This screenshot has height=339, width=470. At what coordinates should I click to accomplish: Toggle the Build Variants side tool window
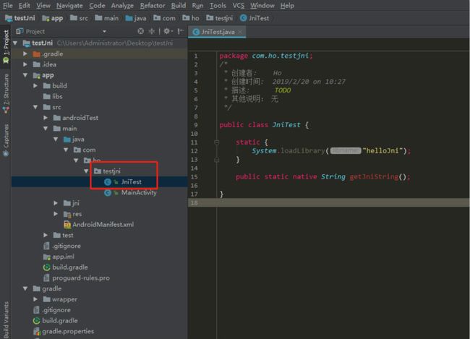6,319
